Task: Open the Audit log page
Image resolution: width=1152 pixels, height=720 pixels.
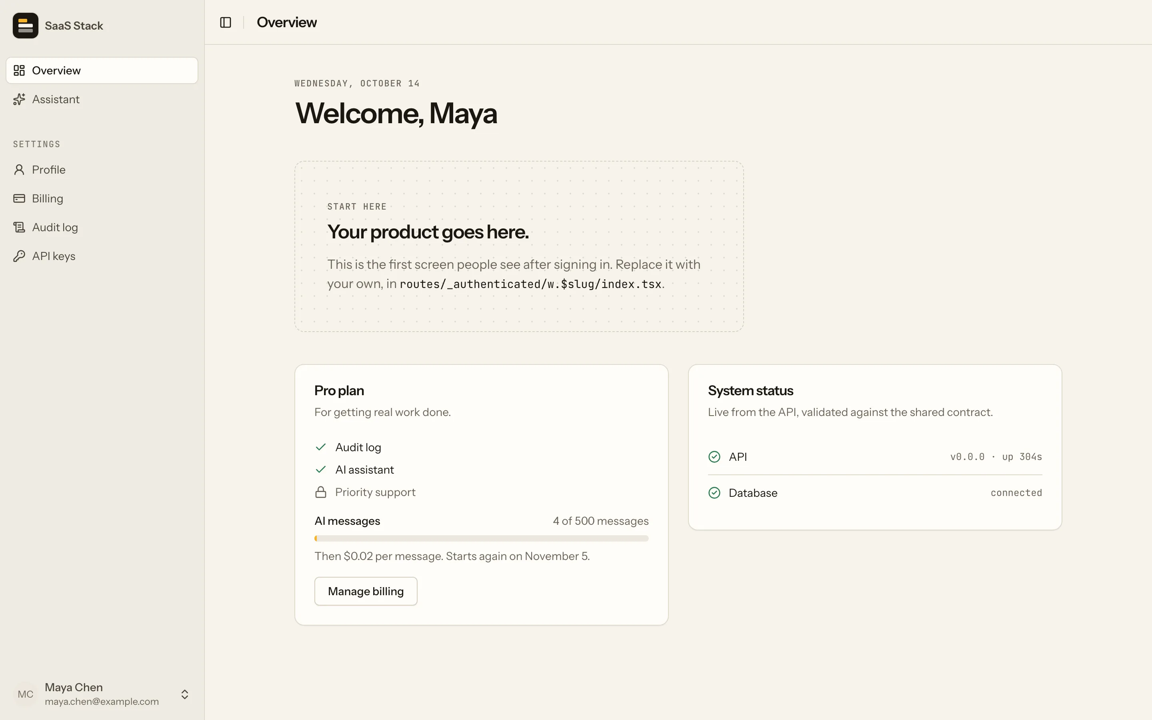Action: coord(102,228)
